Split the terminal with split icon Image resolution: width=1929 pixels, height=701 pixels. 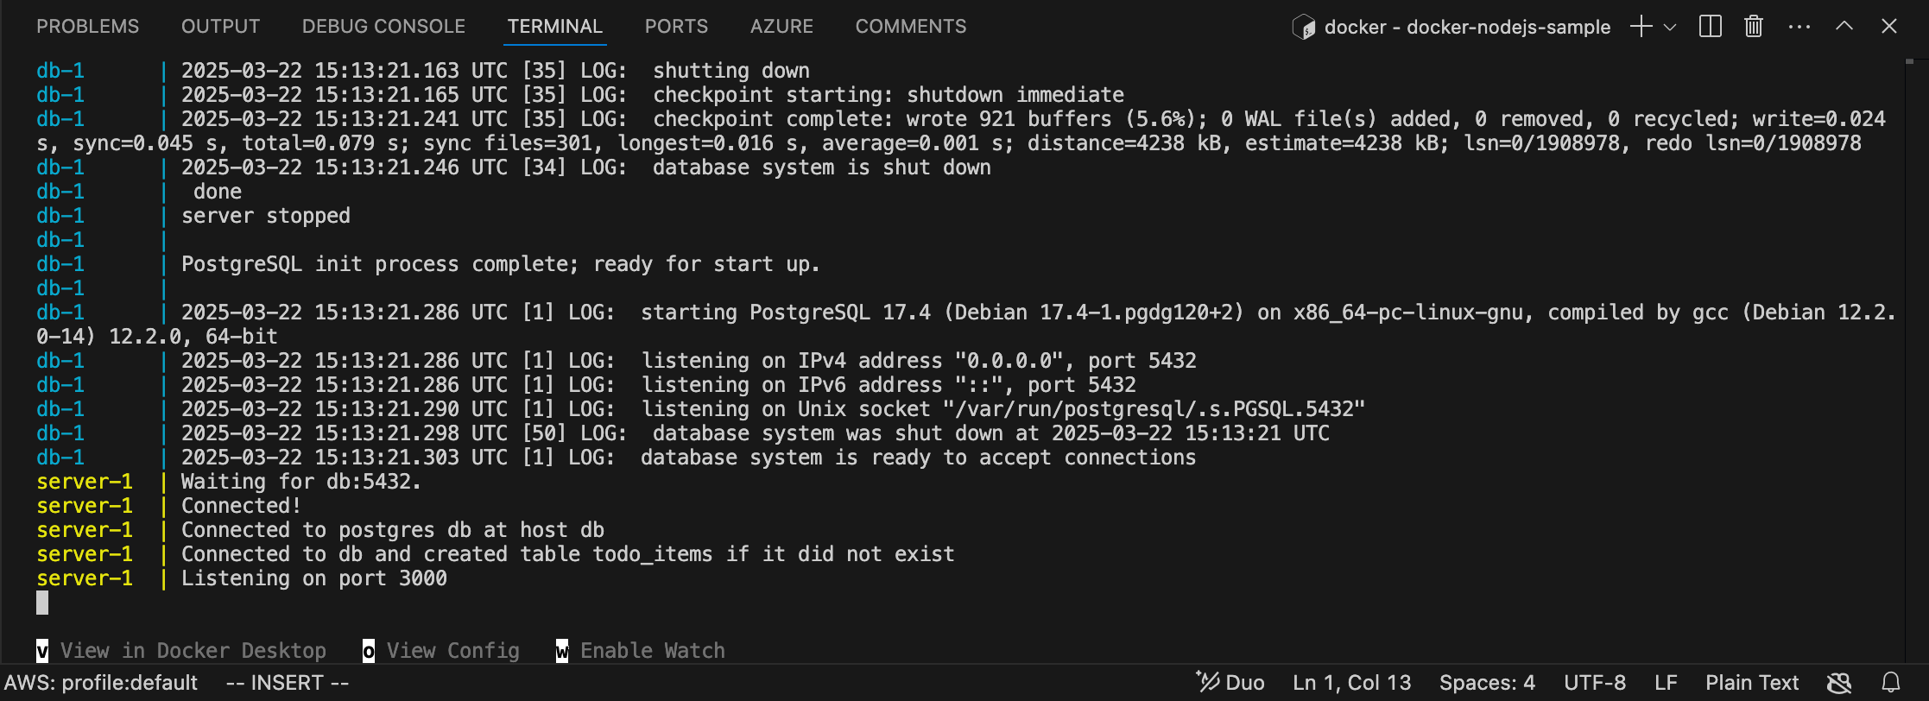click(1710, 27)
